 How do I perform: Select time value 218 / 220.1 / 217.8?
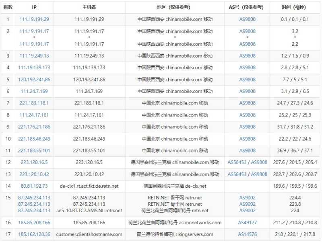click(x=295, y=234)
